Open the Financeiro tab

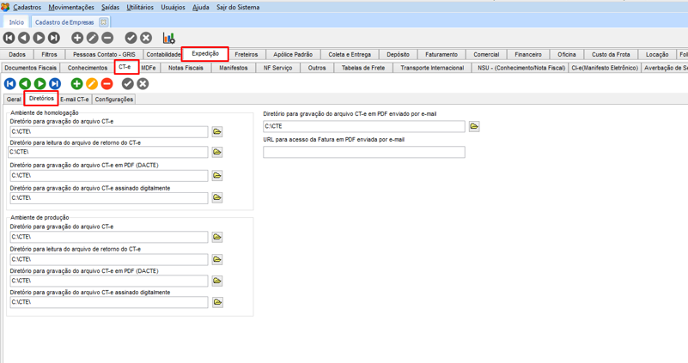click(x=528, y=54)
